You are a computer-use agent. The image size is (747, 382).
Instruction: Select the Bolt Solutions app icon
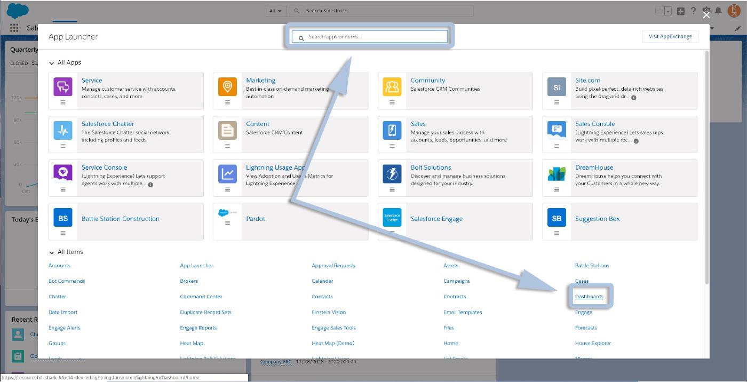tap(392, 173)
